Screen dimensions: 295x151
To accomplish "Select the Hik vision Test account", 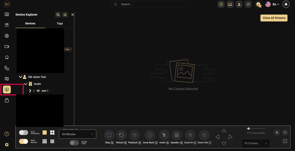I will point(37,77).
